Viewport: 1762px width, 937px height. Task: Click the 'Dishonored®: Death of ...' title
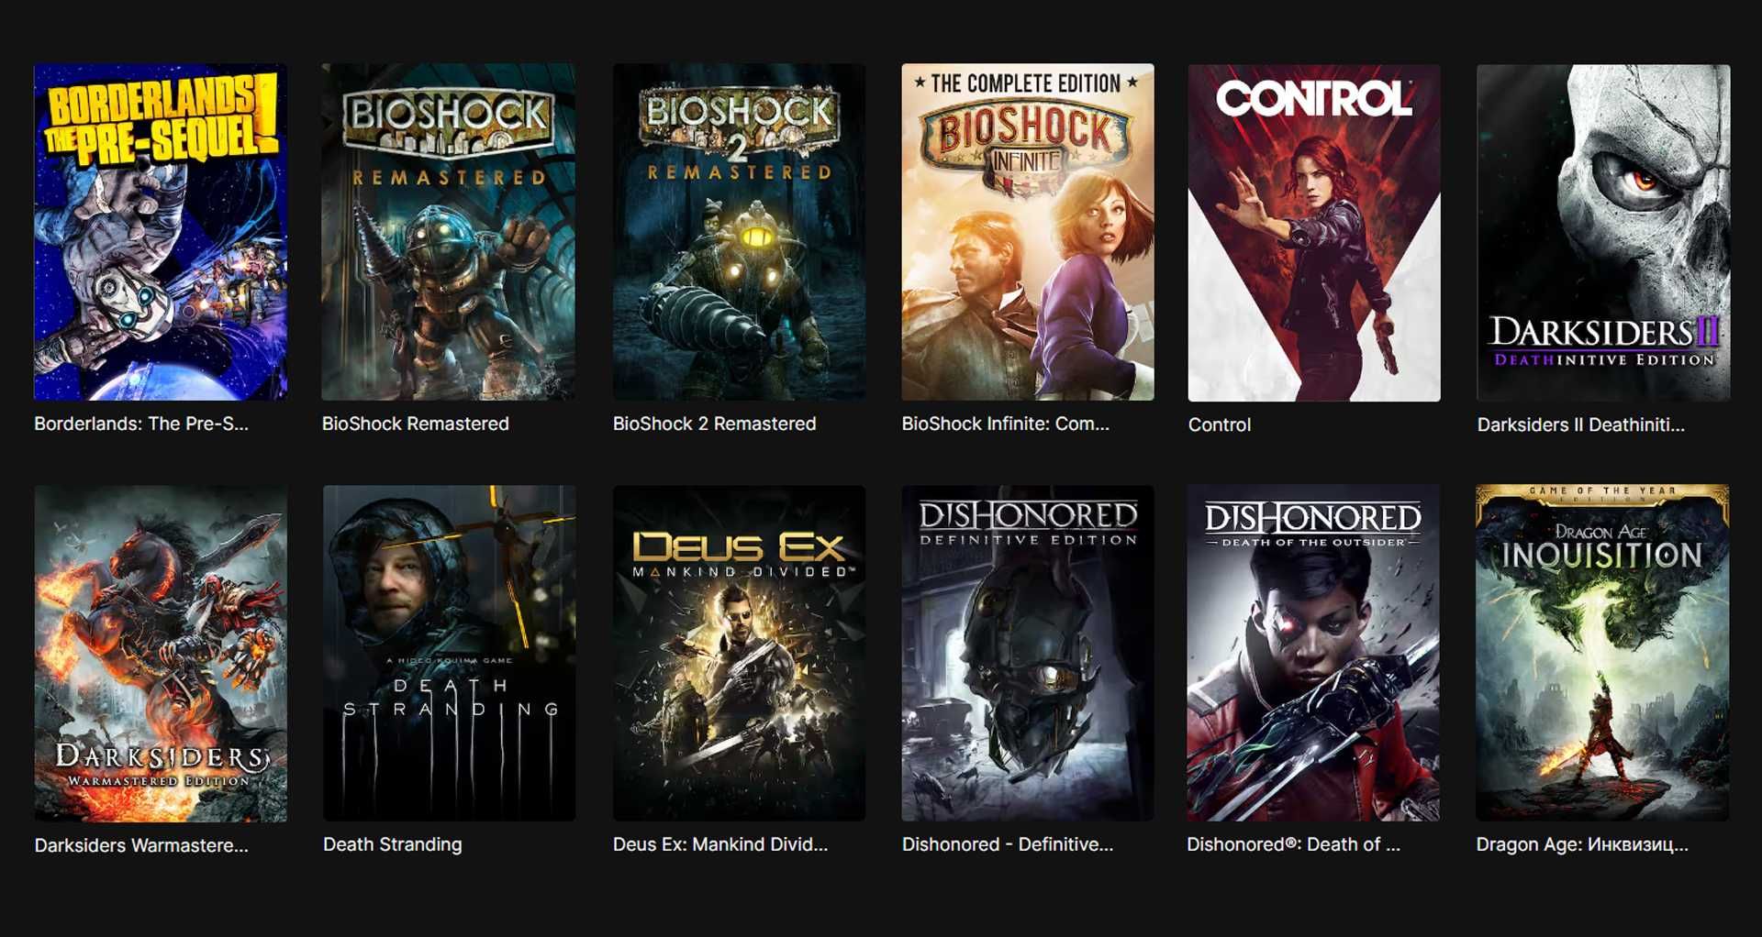click(x=1293, y=844)
